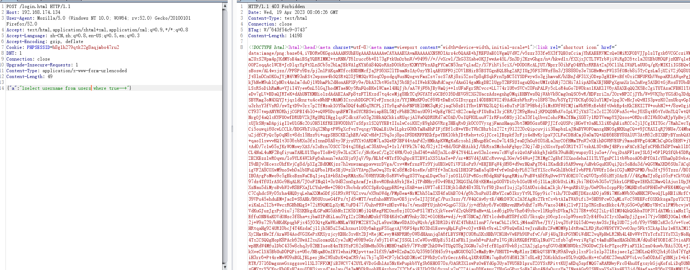Click the request scrollbar down arrow

225,267
